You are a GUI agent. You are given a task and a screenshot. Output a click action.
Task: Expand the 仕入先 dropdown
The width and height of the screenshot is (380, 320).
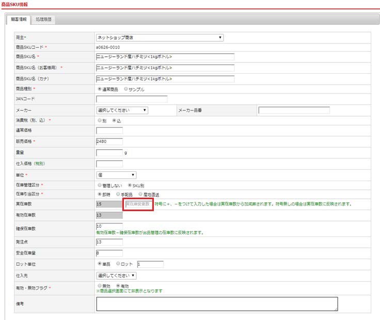[x=116, y=275]
